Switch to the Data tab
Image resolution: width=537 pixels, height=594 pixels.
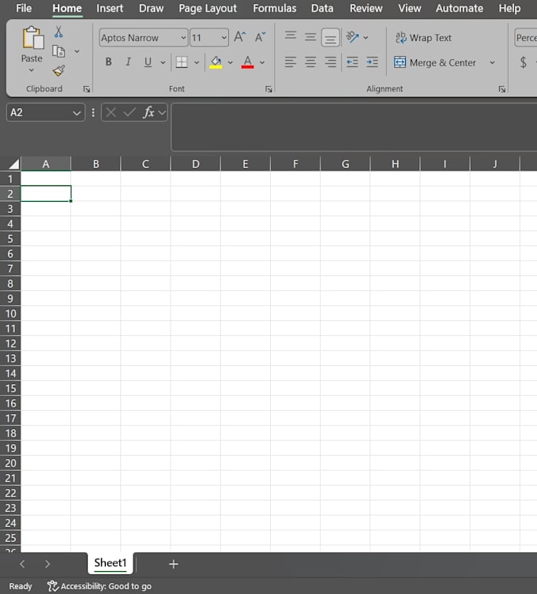click(x=322, y=8)
